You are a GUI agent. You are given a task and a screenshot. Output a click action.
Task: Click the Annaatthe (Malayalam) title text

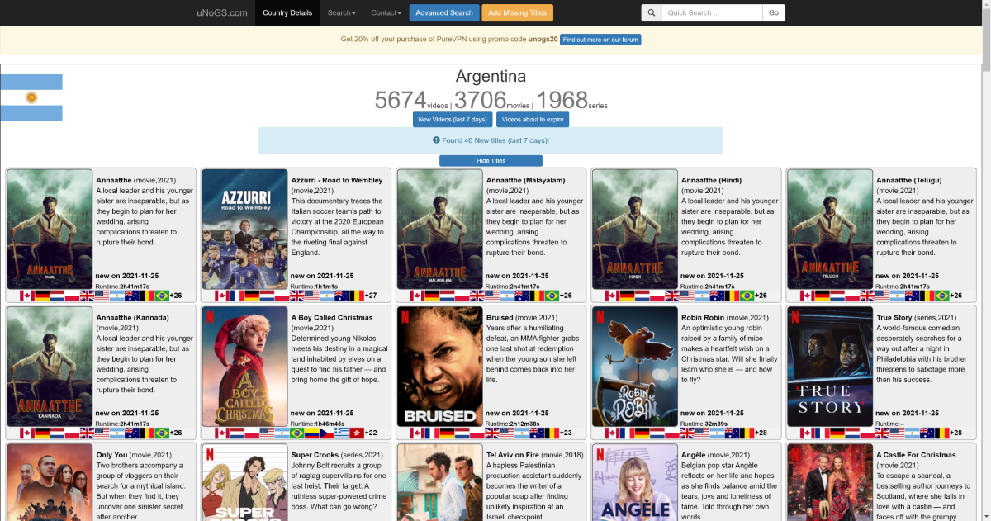526,180
